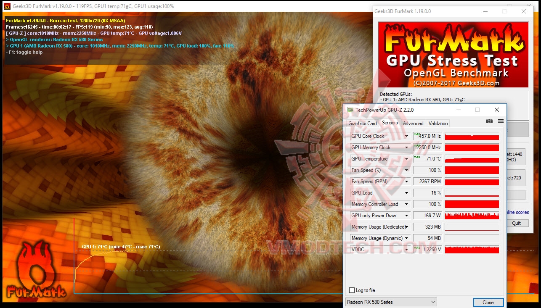
Task: Switch to the Graphics Card tab
Action: pos(362,123)
